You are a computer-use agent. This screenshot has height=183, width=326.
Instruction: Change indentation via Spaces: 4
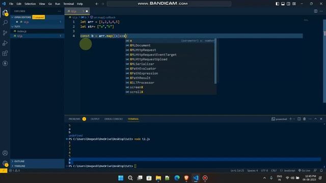(253, 171)
